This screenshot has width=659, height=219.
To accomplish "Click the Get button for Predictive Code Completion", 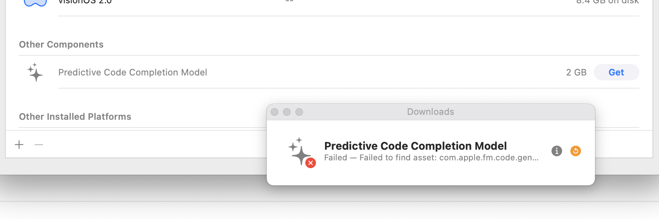I will 616,72.
